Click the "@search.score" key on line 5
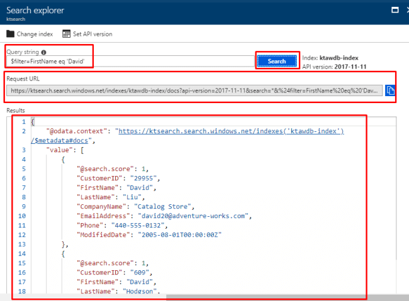409x301 pixels. (x=105, y=169)
